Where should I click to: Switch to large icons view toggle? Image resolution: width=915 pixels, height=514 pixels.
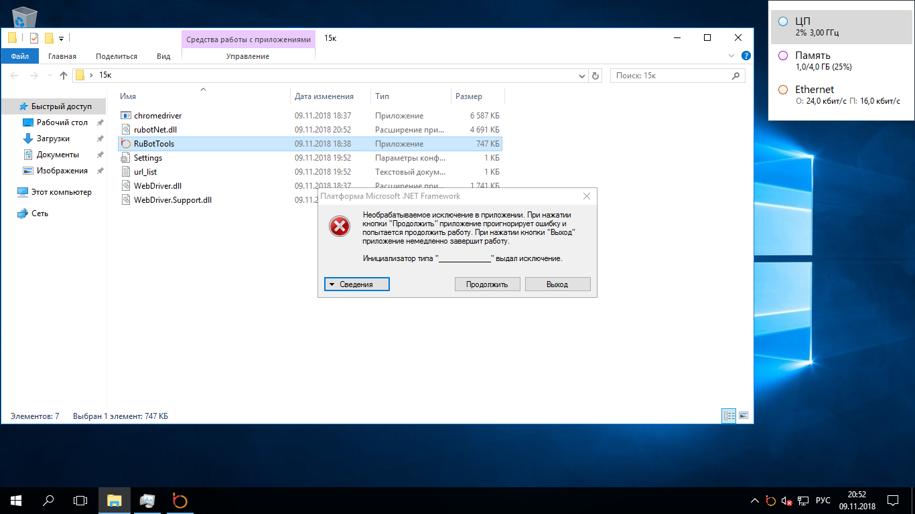tap(743, 416)
